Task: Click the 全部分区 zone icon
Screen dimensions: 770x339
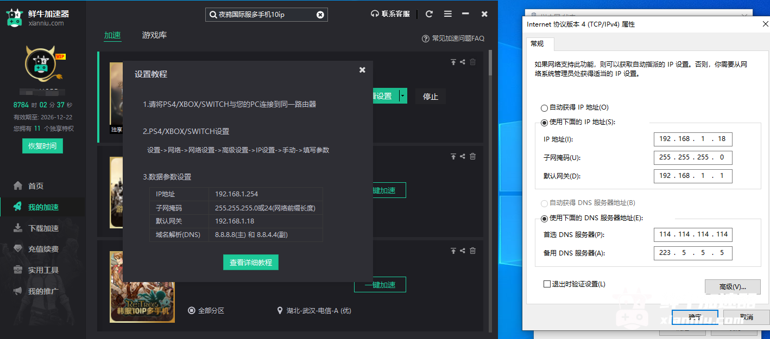Action: pos(191,311)
